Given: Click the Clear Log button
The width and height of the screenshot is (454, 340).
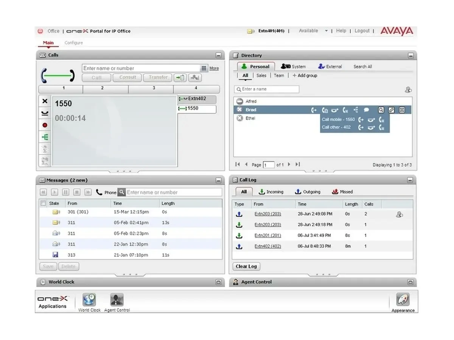Looking at the screenshot, I should click(246, 266).
